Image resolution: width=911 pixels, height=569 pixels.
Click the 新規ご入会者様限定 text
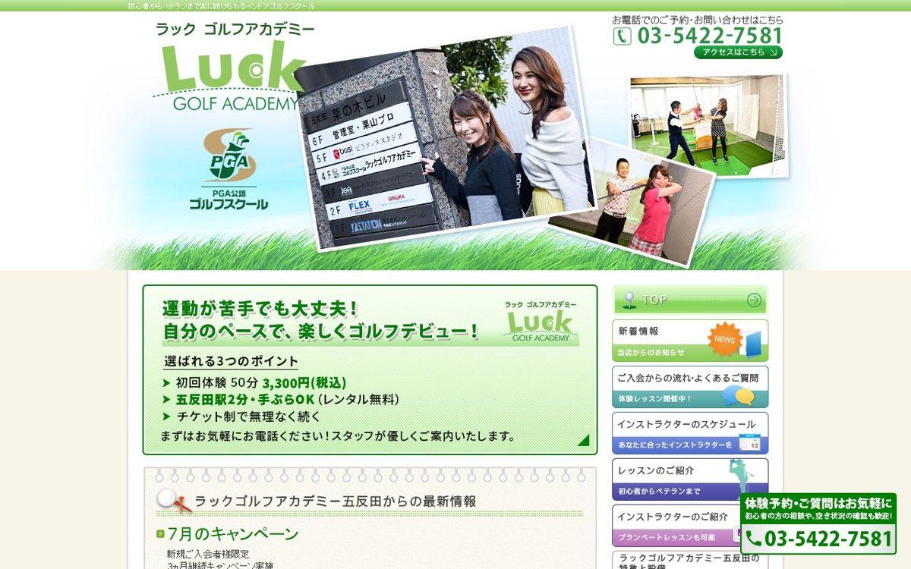coord(208,554)
